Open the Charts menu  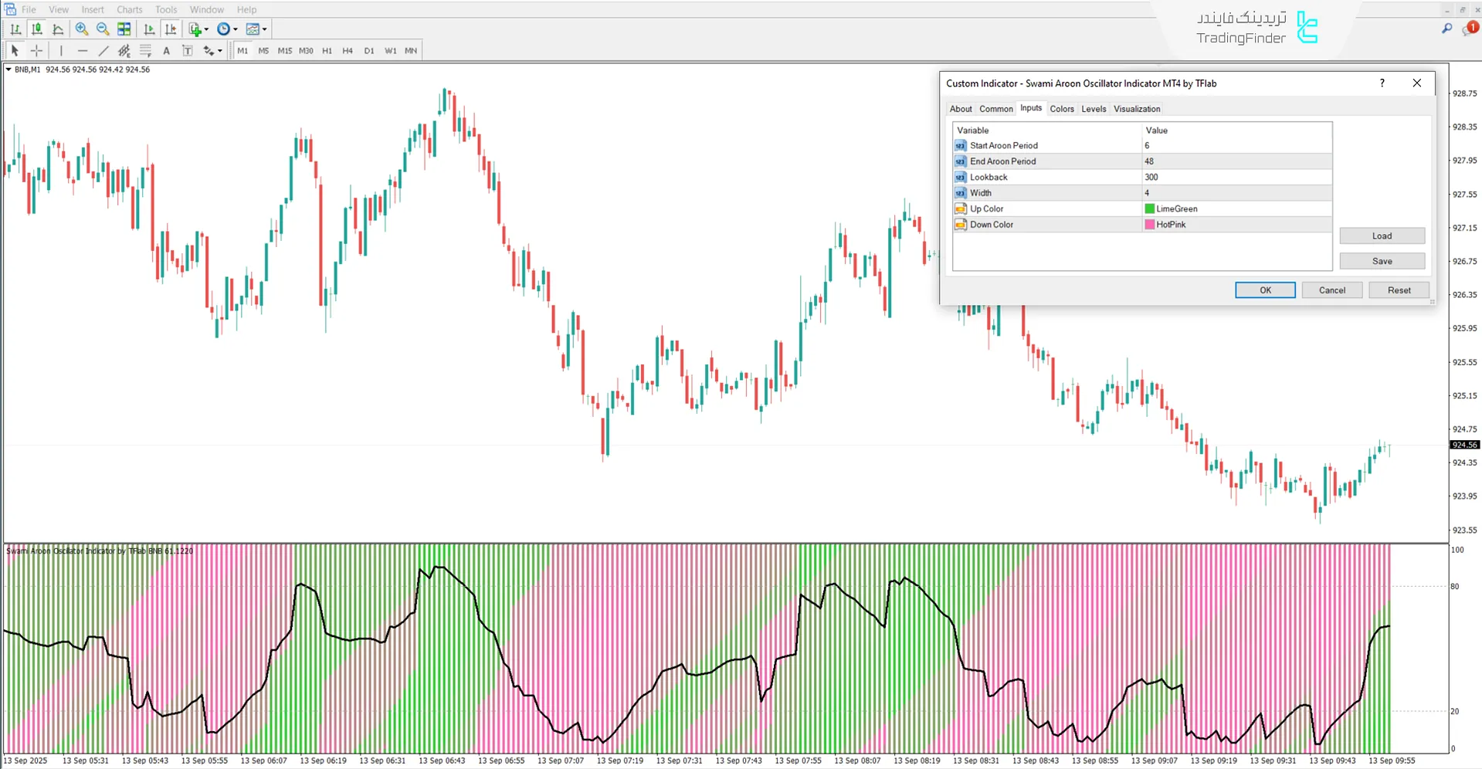click(x=129, y=9)
